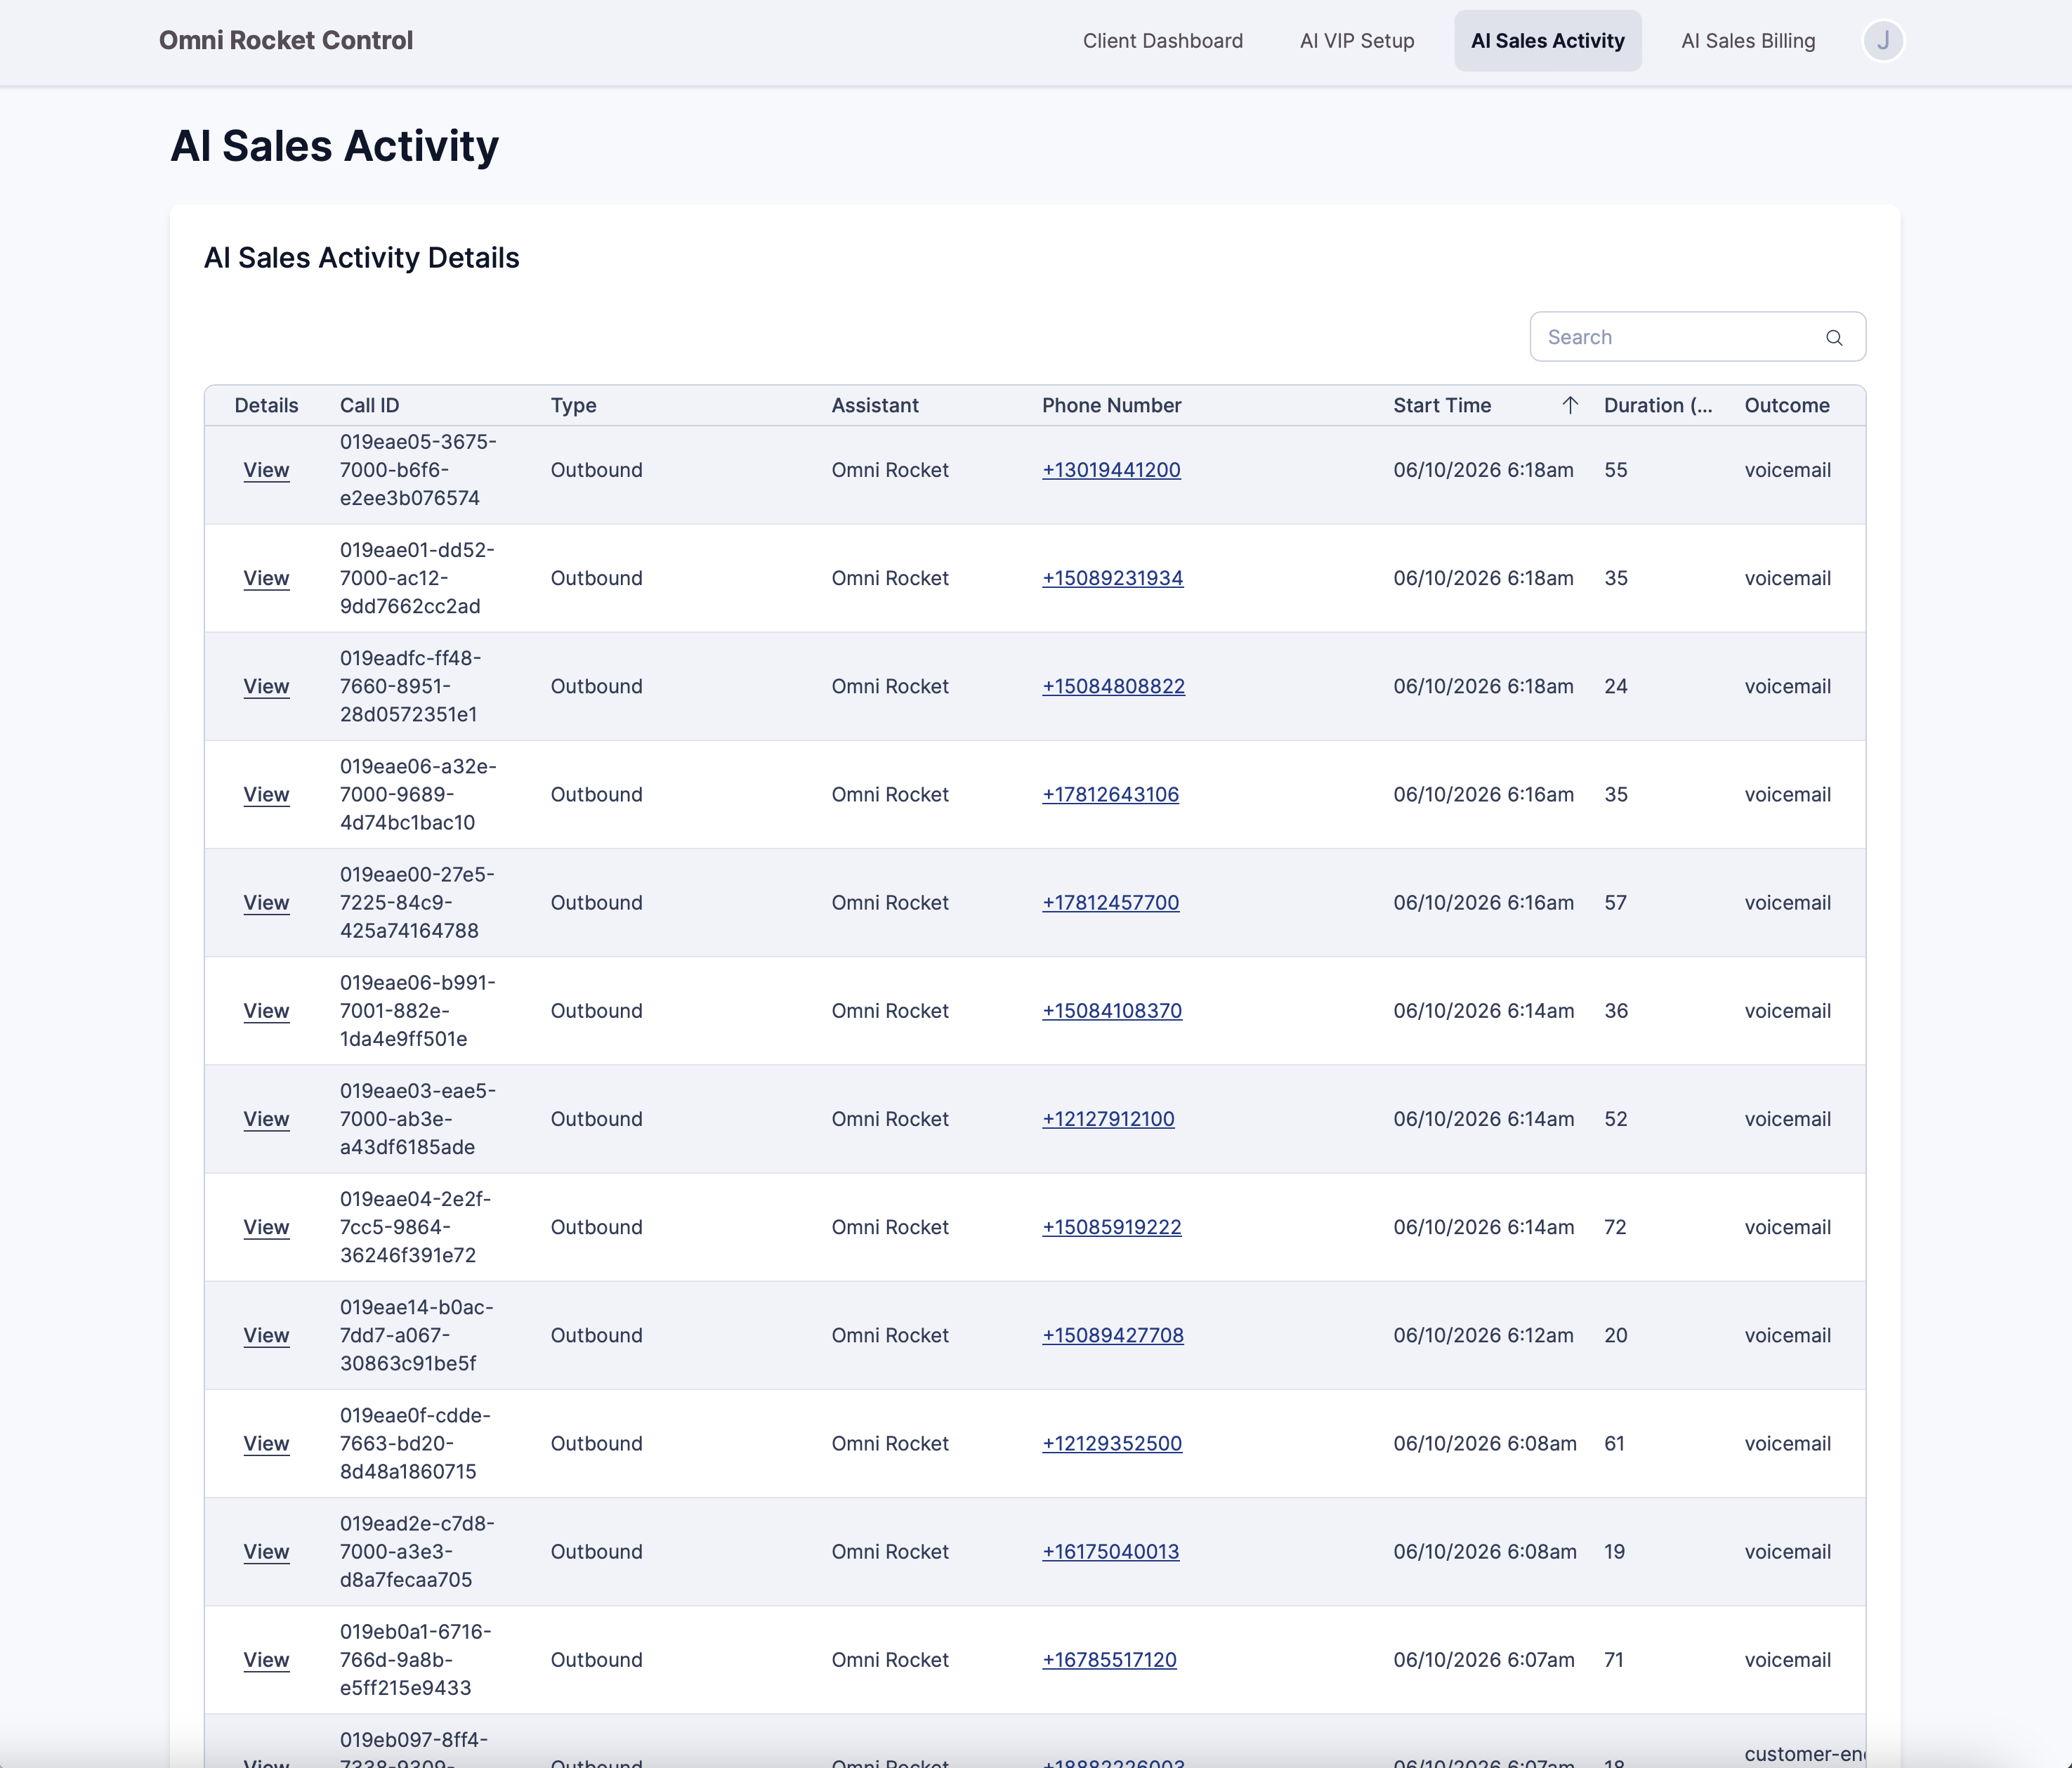Sort by the Duration column header
Image resolution: width=2072 pixels, height=1768 pixels.
(x=1658, y=405)
